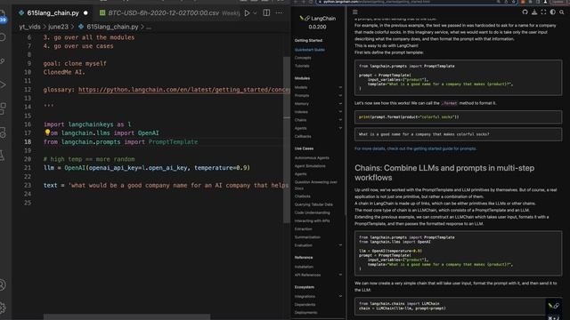The image size is (570, 320).
Task: Open the Callbacks sidebar entry
Action: click(303, 136)
